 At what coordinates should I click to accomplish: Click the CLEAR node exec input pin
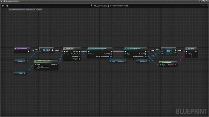click(40, 49)
